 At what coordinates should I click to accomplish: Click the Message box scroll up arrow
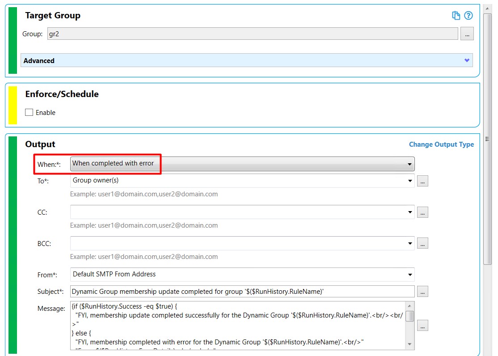click(x=409, y=306)
